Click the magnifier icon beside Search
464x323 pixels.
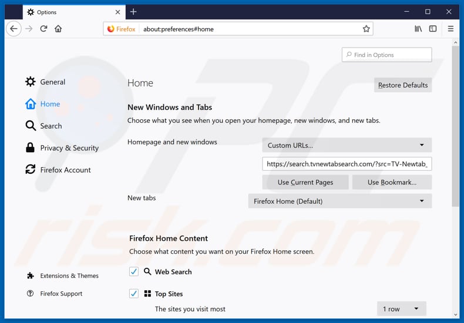30,126
